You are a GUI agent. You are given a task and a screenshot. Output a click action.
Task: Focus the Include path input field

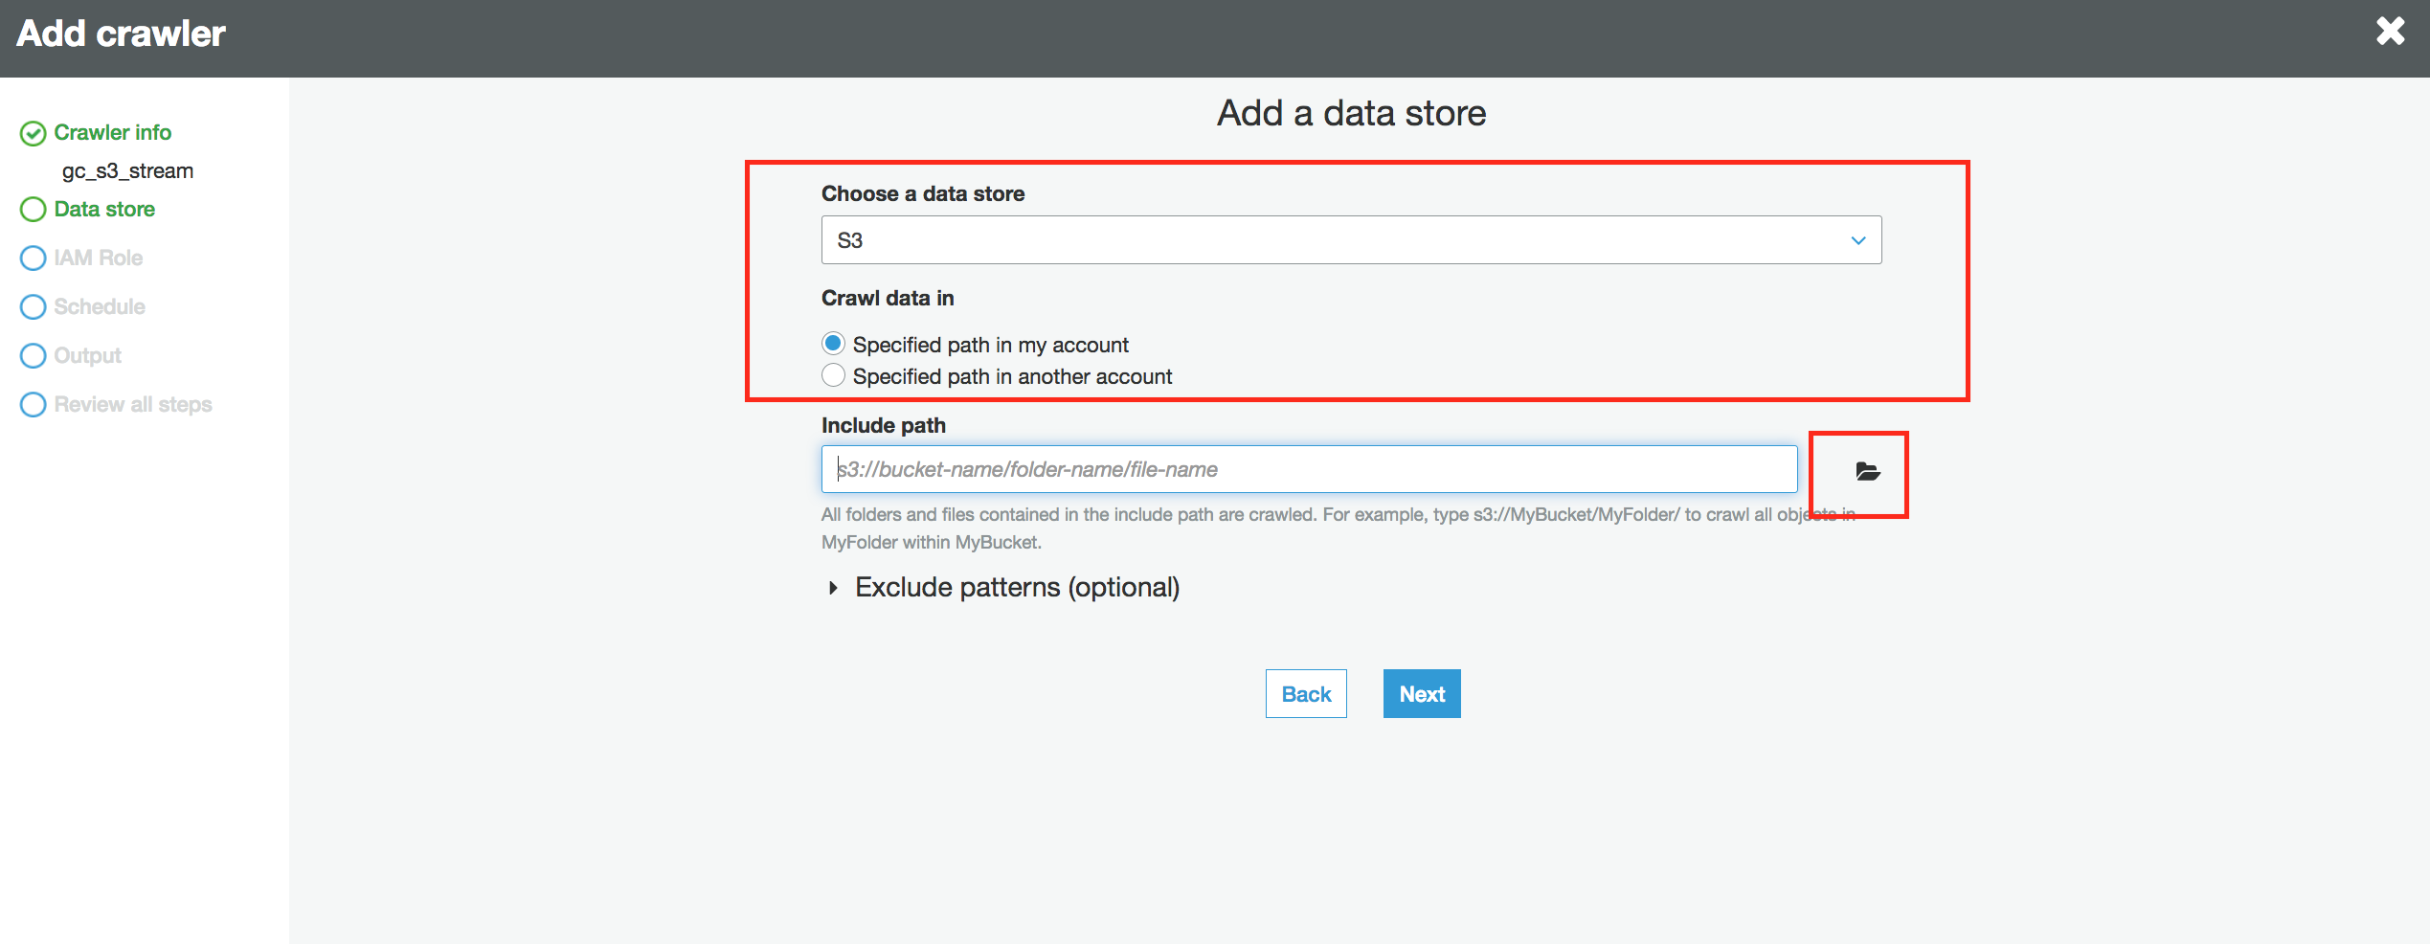point(1309,469)
